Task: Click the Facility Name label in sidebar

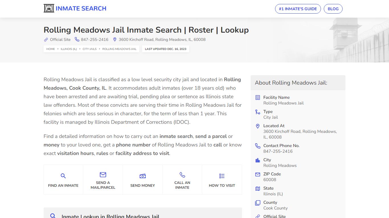Action: click(277, 97)
